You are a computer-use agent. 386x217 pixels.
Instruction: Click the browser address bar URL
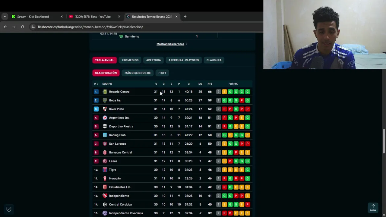pos(90,27)
